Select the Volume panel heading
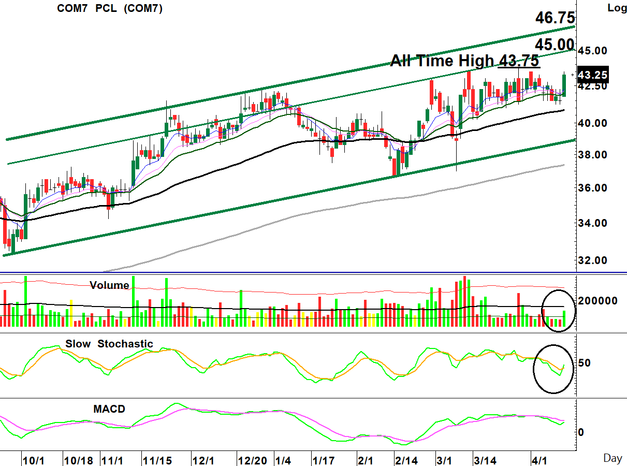This screenshot has height=466, width=627. pyautogui.click(x=110, y=285)
